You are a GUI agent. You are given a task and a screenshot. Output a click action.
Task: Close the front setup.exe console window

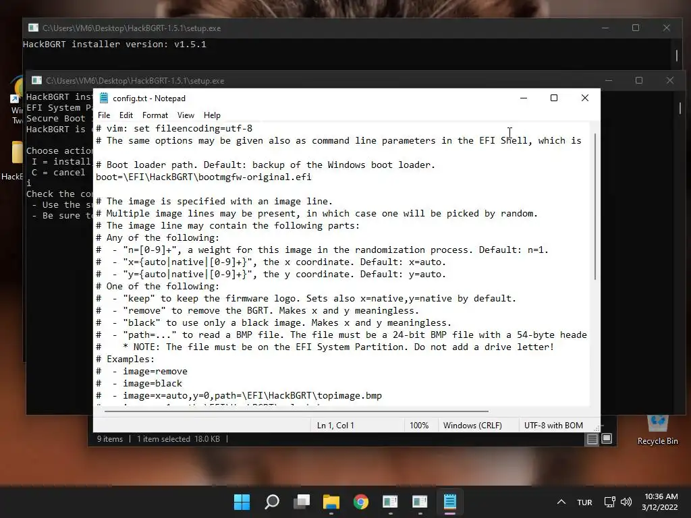[670, 80]
